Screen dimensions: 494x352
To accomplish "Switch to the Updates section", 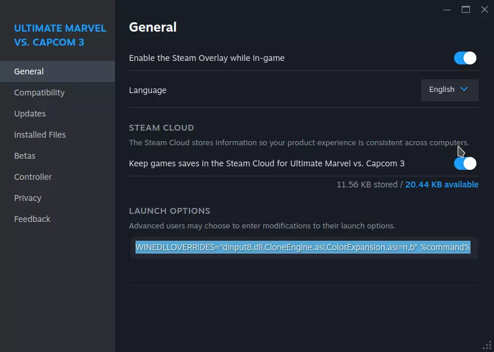I will 57,114.
